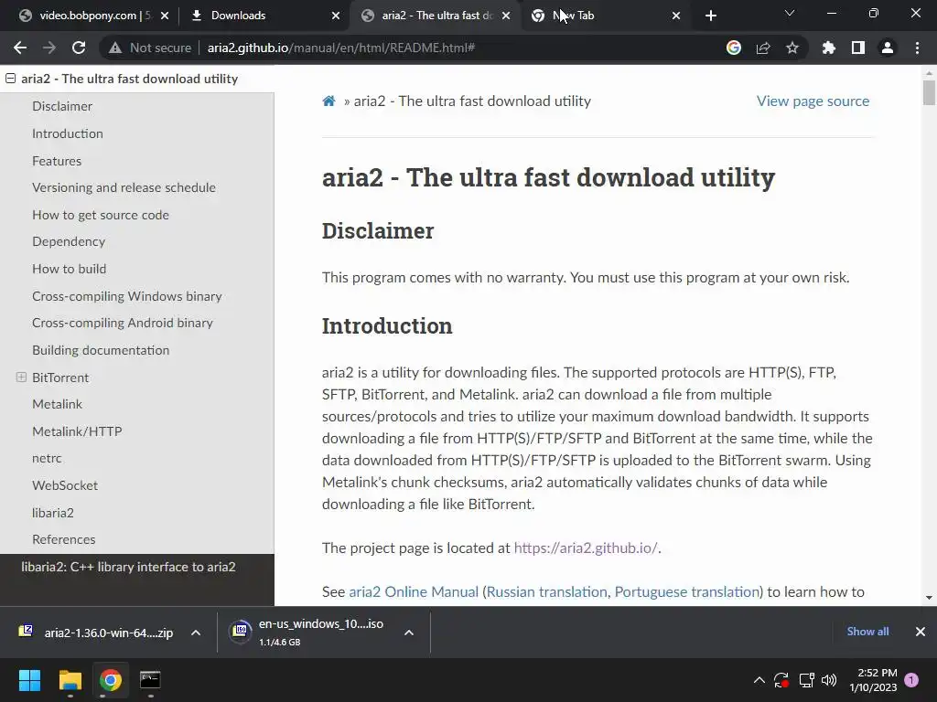Reload the aria2 manual page
Image resolution: width=937 pixels, height=702 pixels.
pos(79,48)
